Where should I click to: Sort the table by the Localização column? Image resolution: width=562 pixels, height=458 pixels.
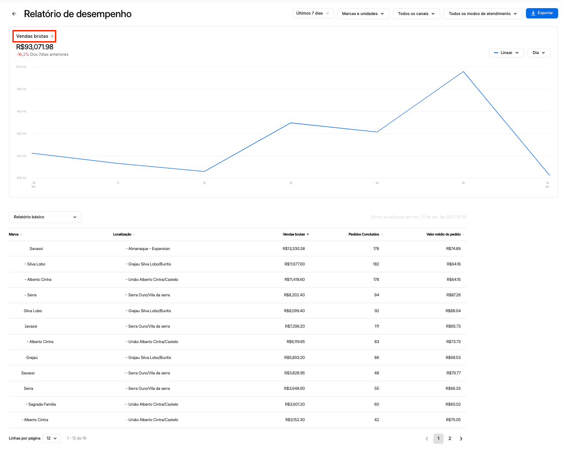point(124,235)
